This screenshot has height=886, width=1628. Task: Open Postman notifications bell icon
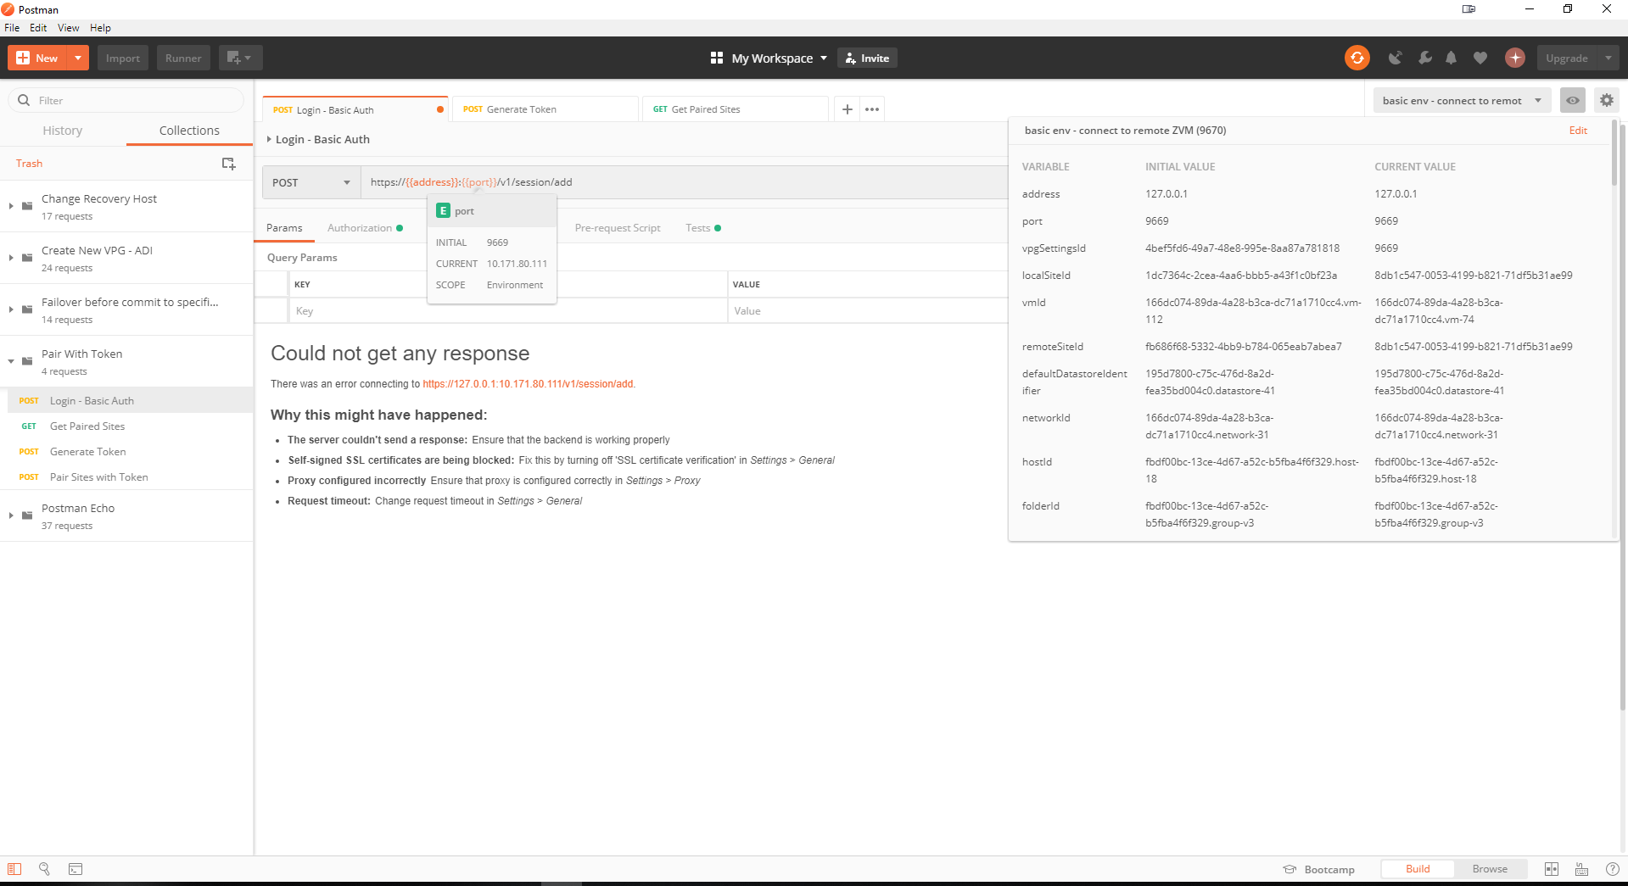click(x=1451, y=58)
